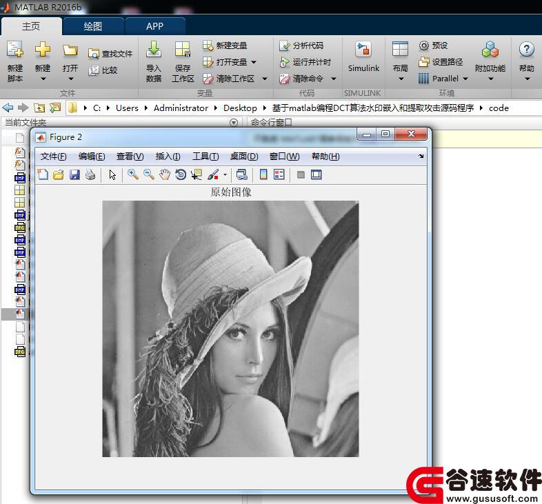Open Insert (插入) menu in Figure 2

[x=168, y=157]
